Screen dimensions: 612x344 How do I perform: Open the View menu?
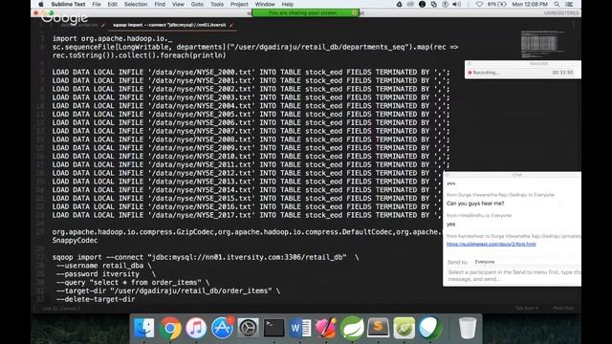click(178, 4)
